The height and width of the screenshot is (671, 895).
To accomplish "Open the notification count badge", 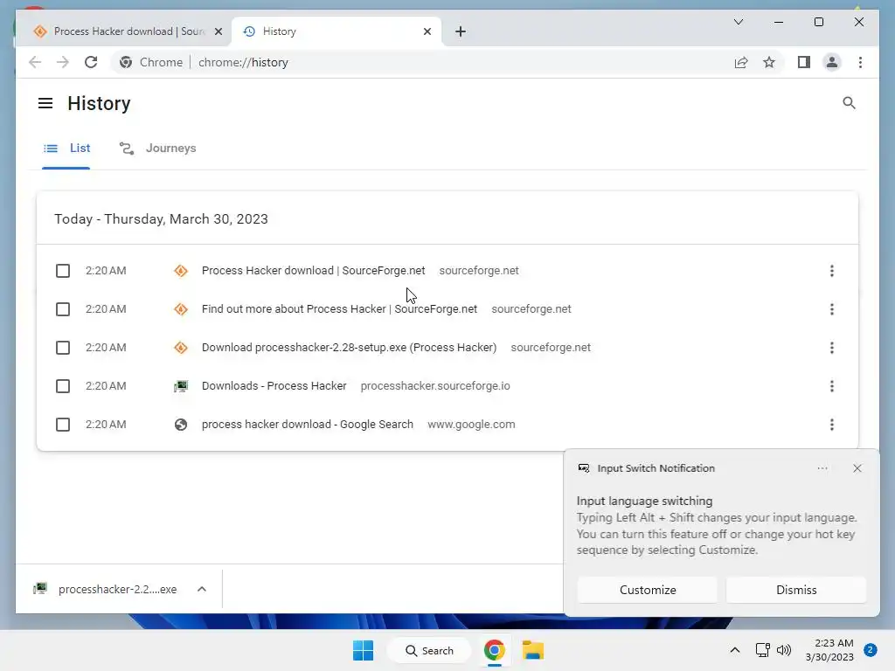I will click(x=870, y=650).
